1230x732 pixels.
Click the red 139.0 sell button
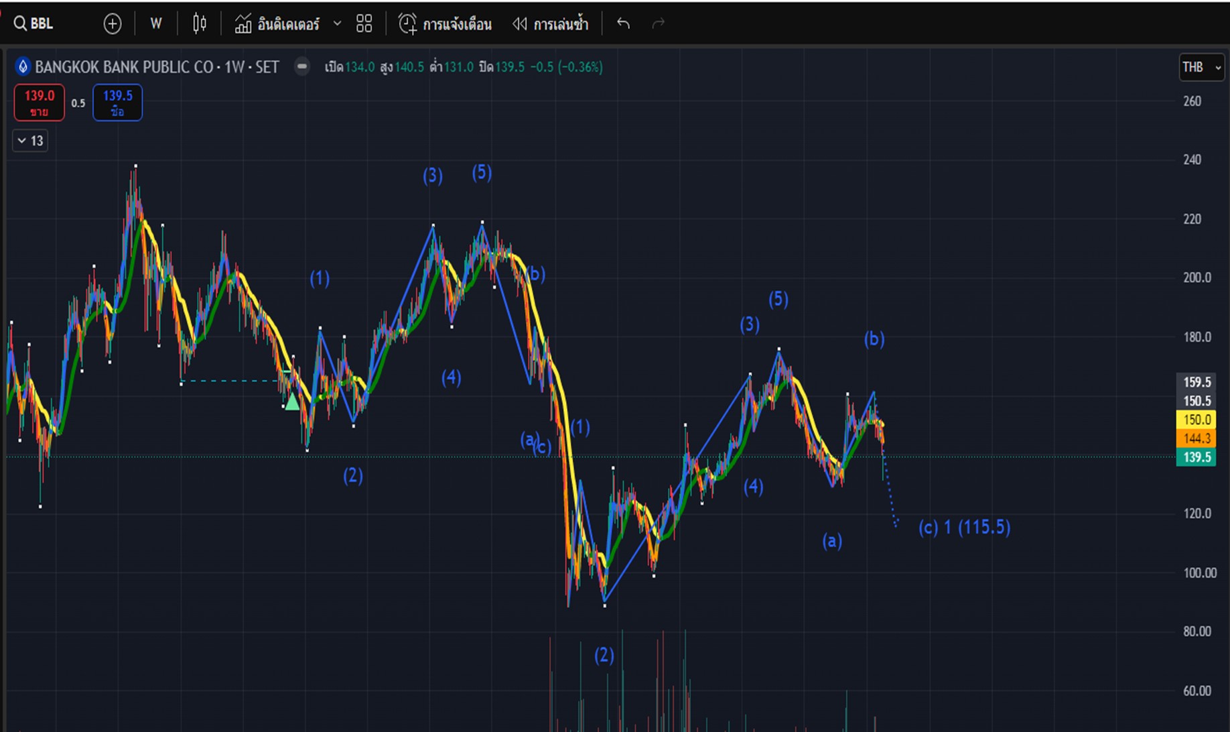tap(40, 103)
